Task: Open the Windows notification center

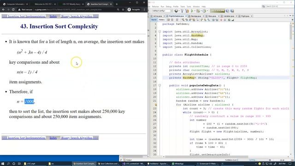Action: pyautogui.click(x=290, y=164)
